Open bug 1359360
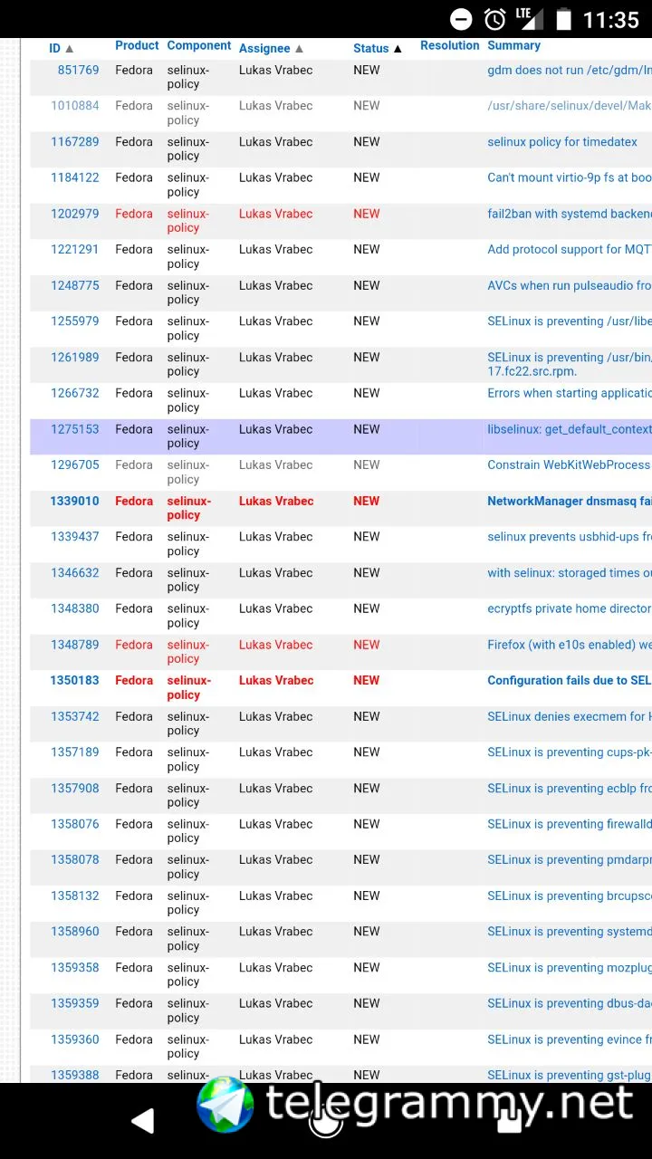Viewport: 652px width, 1159px height. point(75,1039)
